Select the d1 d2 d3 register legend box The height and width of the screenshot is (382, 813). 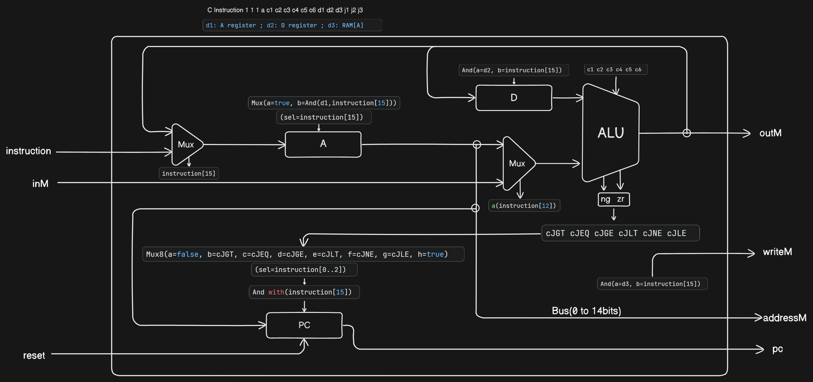pos(292,25)
